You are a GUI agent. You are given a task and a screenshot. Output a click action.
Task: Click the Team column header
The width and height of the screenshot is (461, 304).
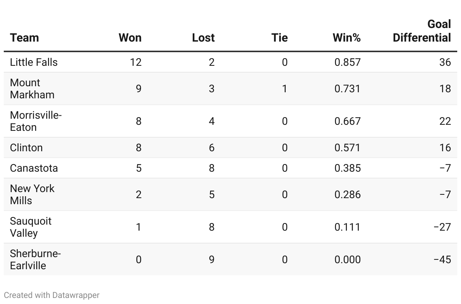tap(25, 38)
